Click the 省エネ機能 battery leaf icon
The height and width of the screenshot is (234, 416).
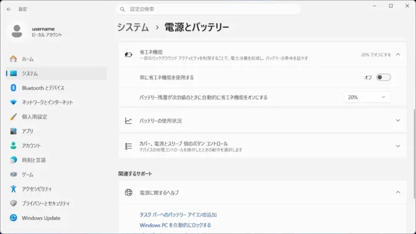point(128,54)
